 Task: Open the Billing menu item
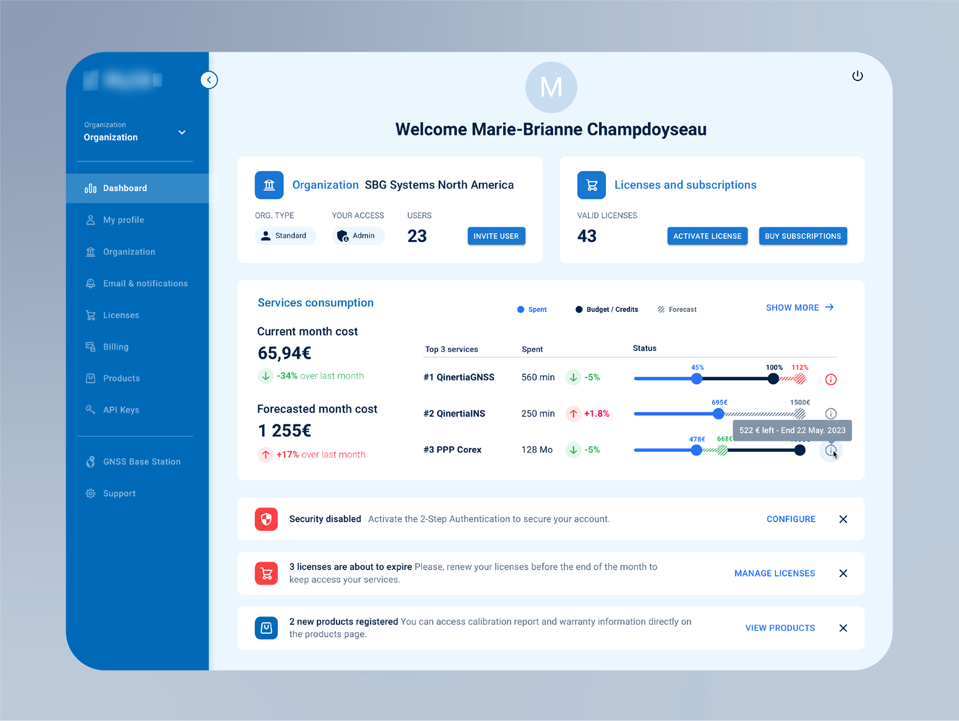pos(115,347)
